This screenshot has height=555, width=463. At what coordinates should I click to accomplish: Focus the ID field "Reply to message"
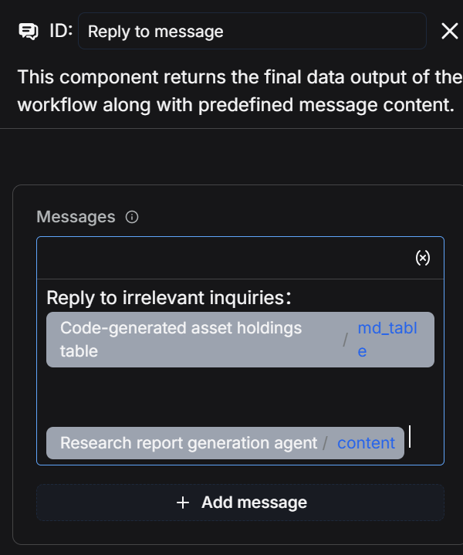[x=252, y=32]
